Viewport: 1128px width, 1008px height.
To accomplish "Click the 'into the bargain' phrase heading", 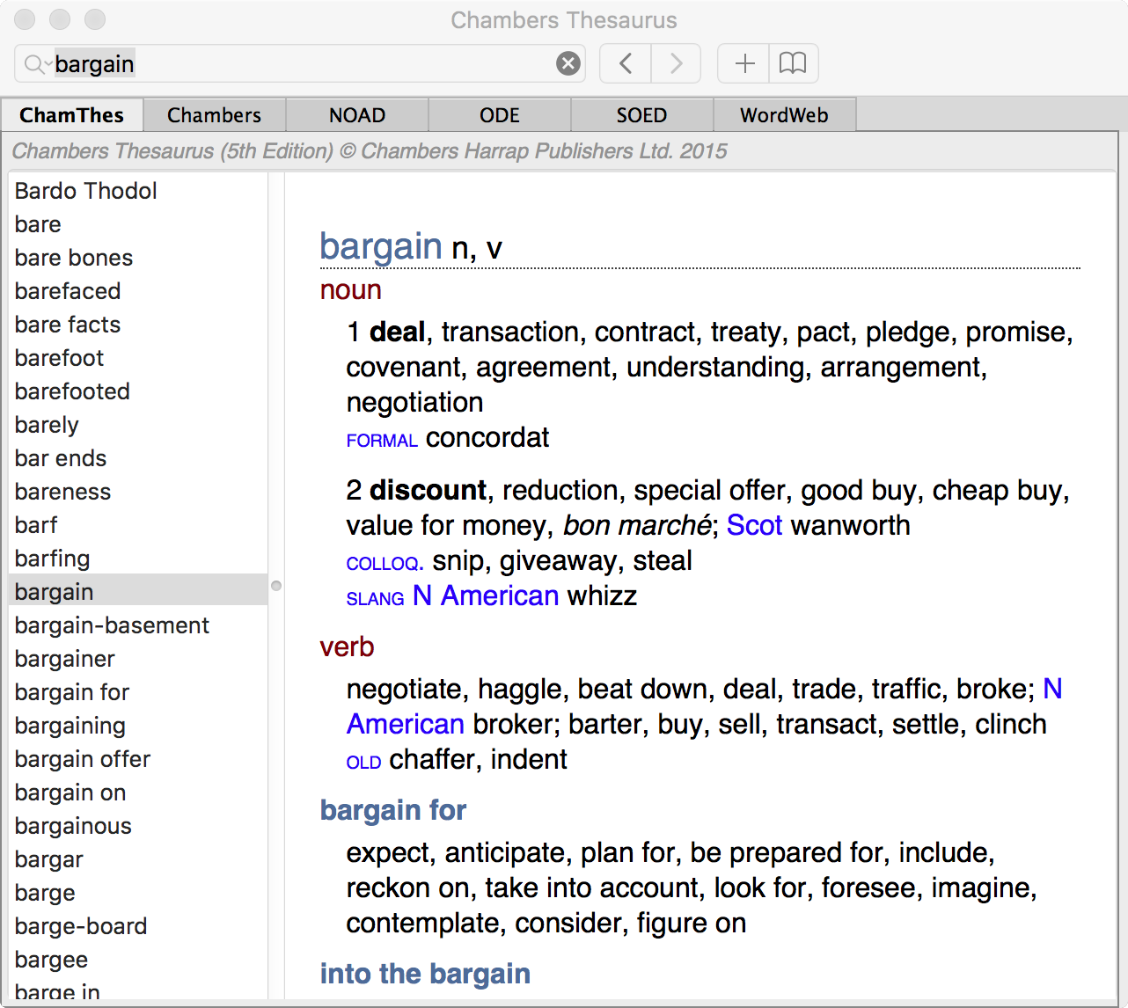I will click(x=426, y=974).
